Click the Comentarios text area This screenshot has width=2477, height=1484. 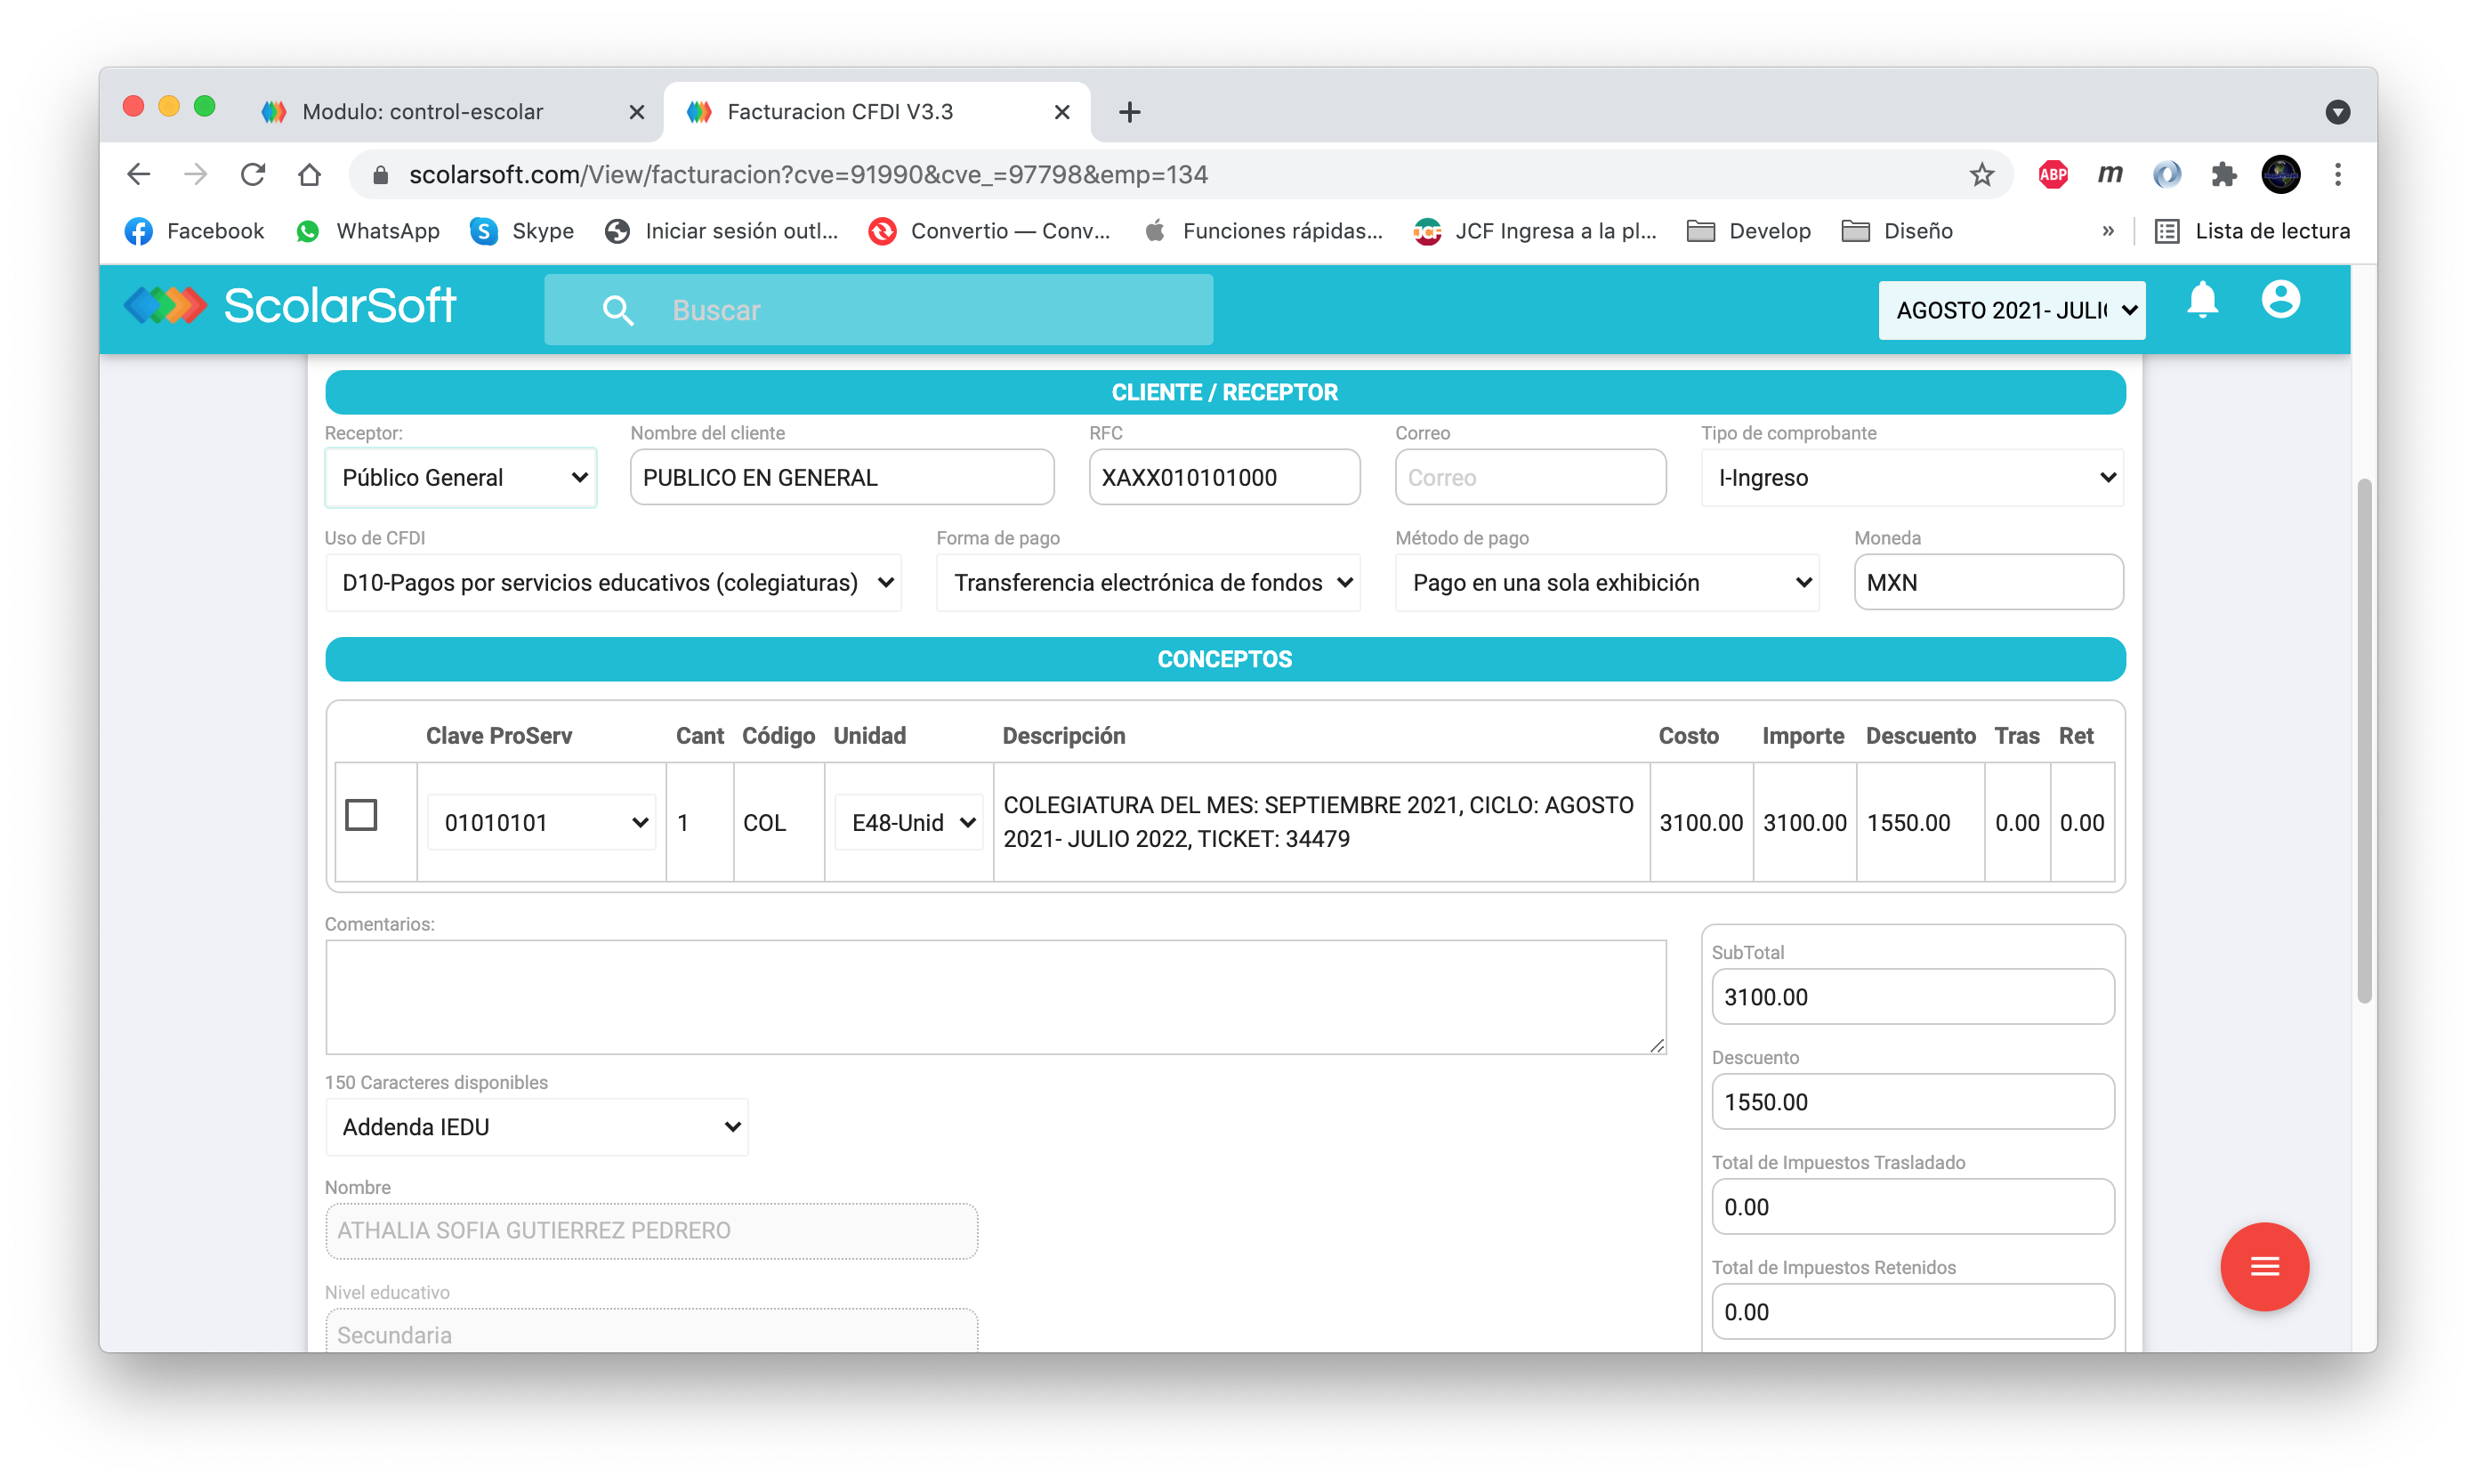[996, 996]
